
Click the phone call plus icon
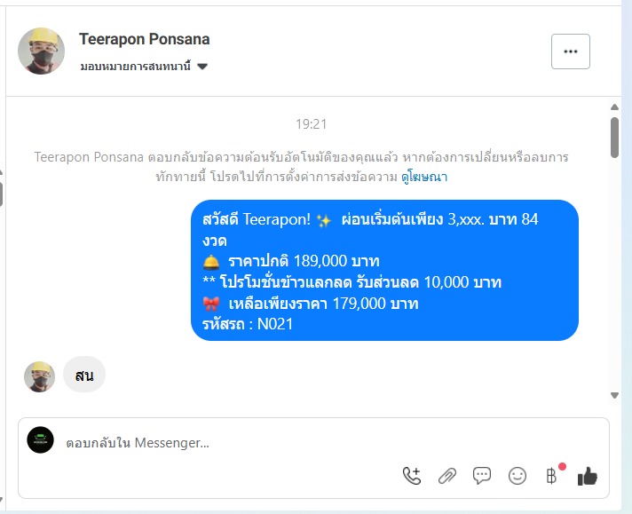coord(412,476)
